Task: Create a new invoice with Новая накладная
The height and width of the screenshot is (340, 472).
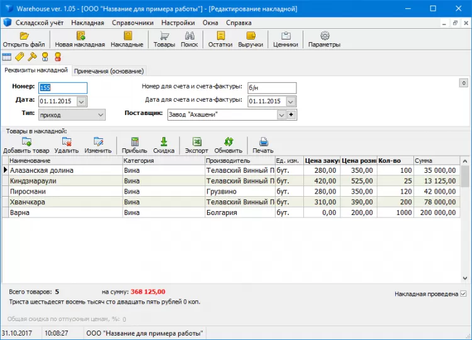Action: click(80, 36)
